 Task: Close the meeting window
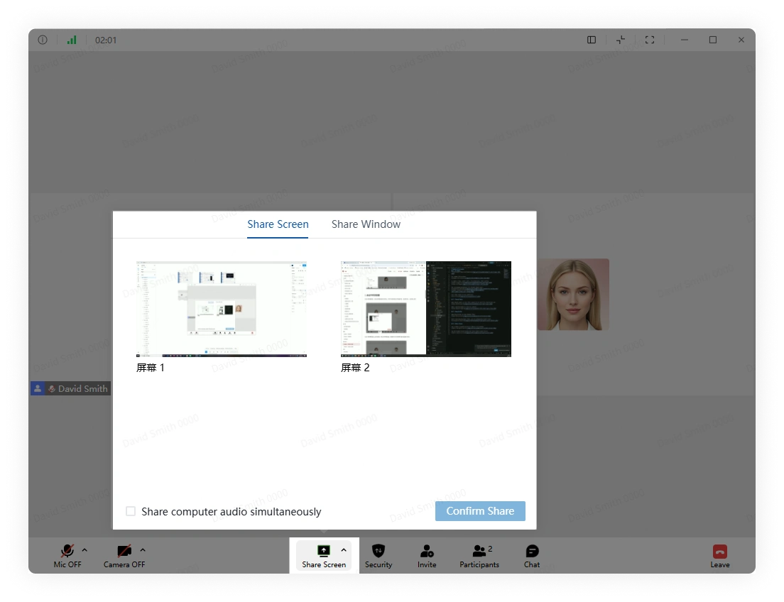point(741,40)
